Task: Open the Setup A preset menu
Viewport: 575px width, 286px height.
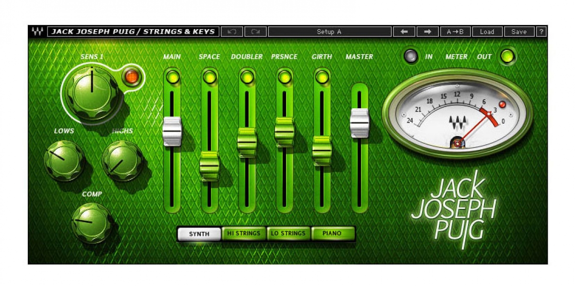Action: click(x=329, y=32)
